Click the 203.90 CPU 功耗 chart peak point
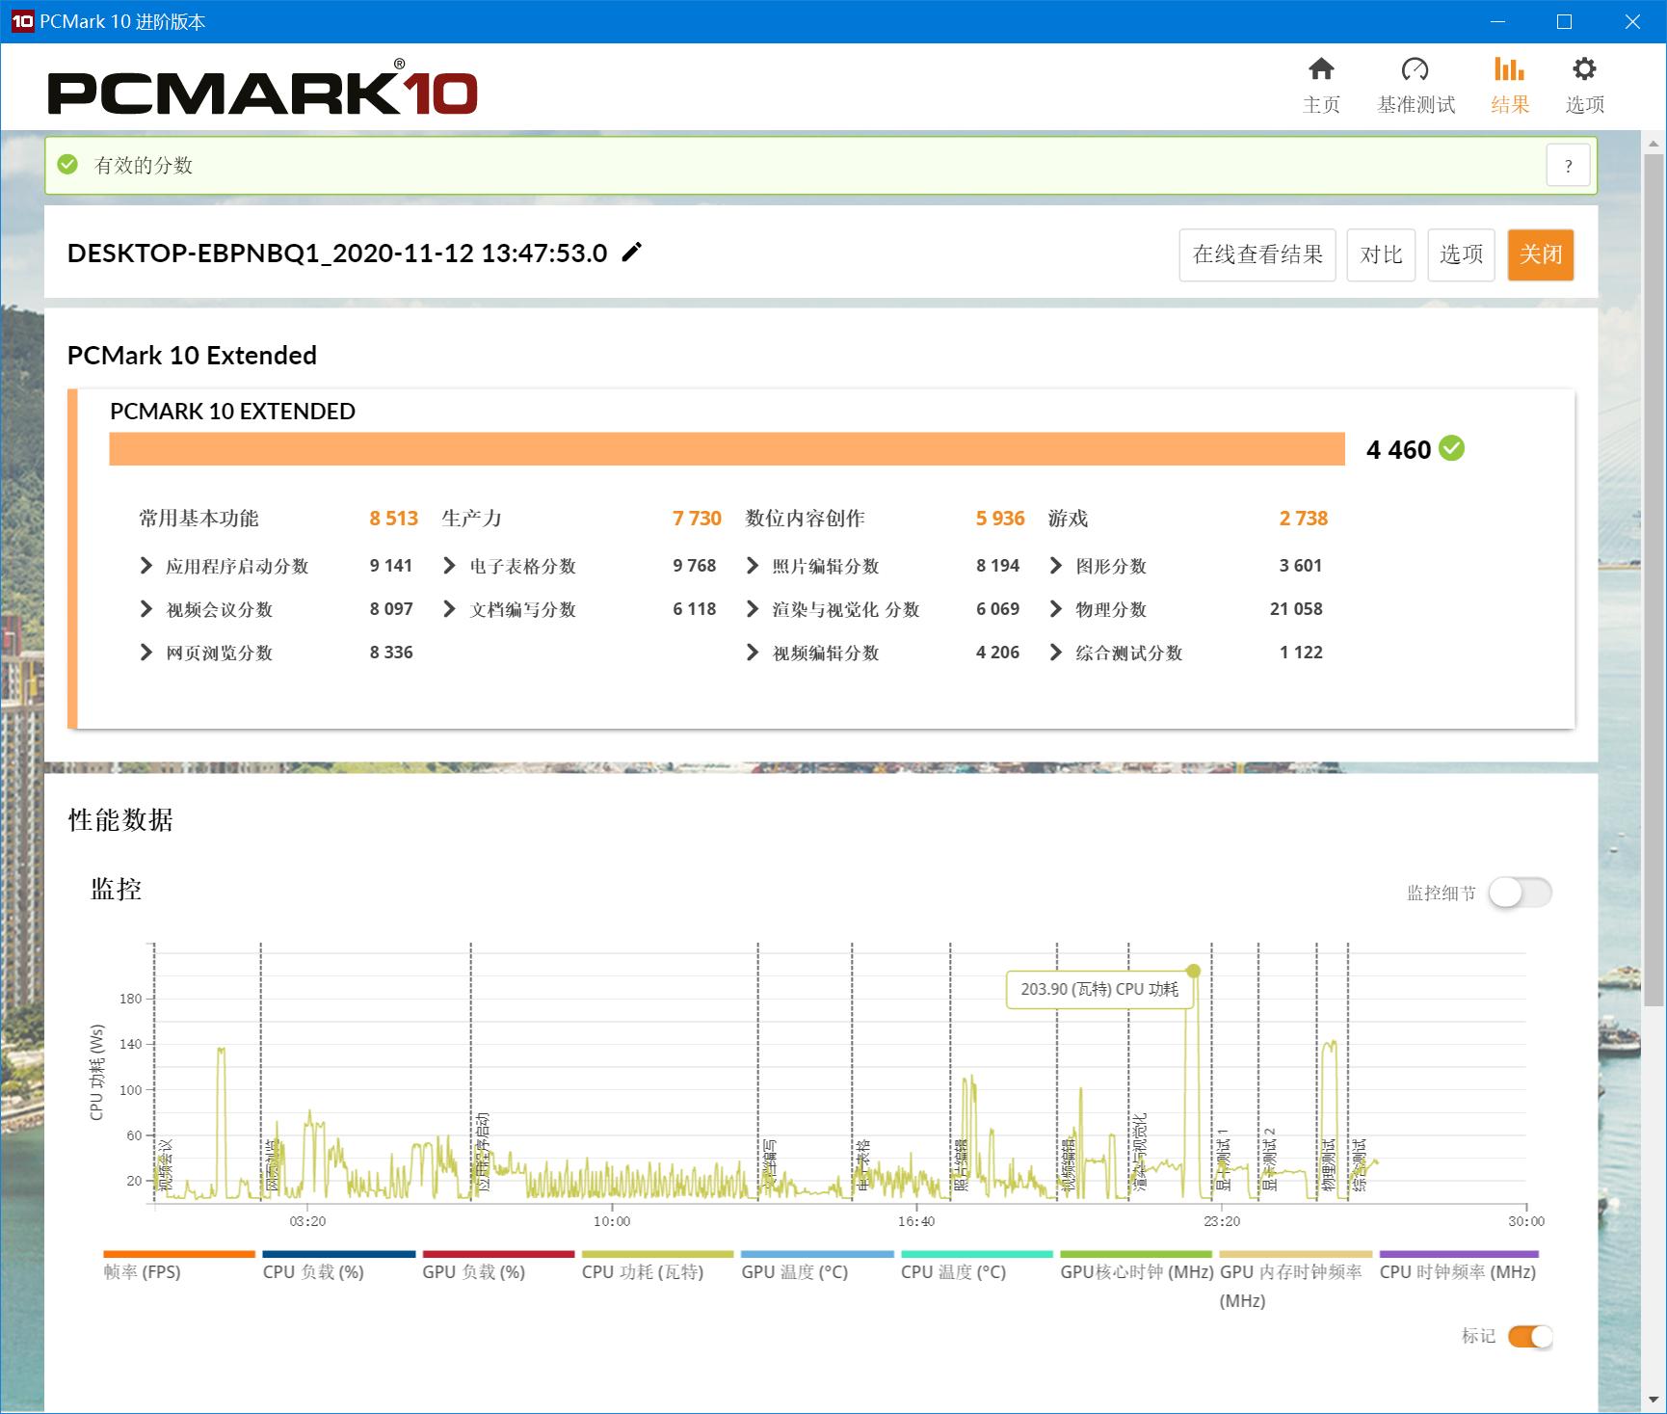Screen dimensions: 1667x1414 pos(1193,971)
